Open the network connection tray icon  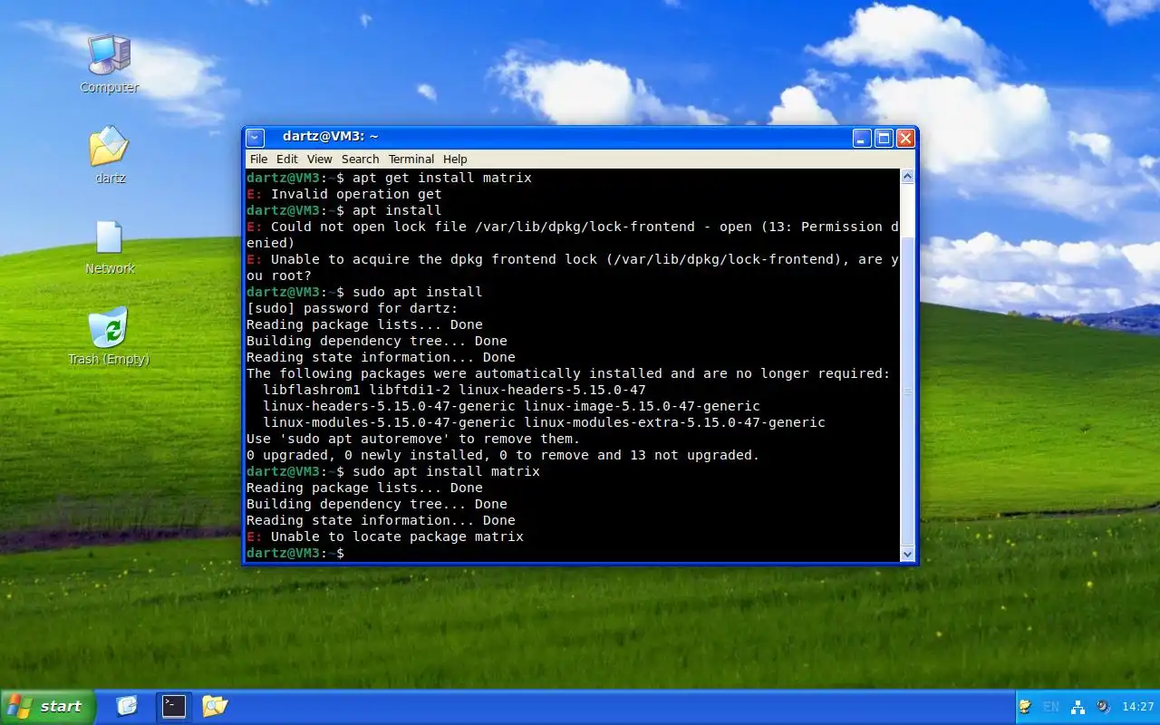click(x=1078, y=707)
